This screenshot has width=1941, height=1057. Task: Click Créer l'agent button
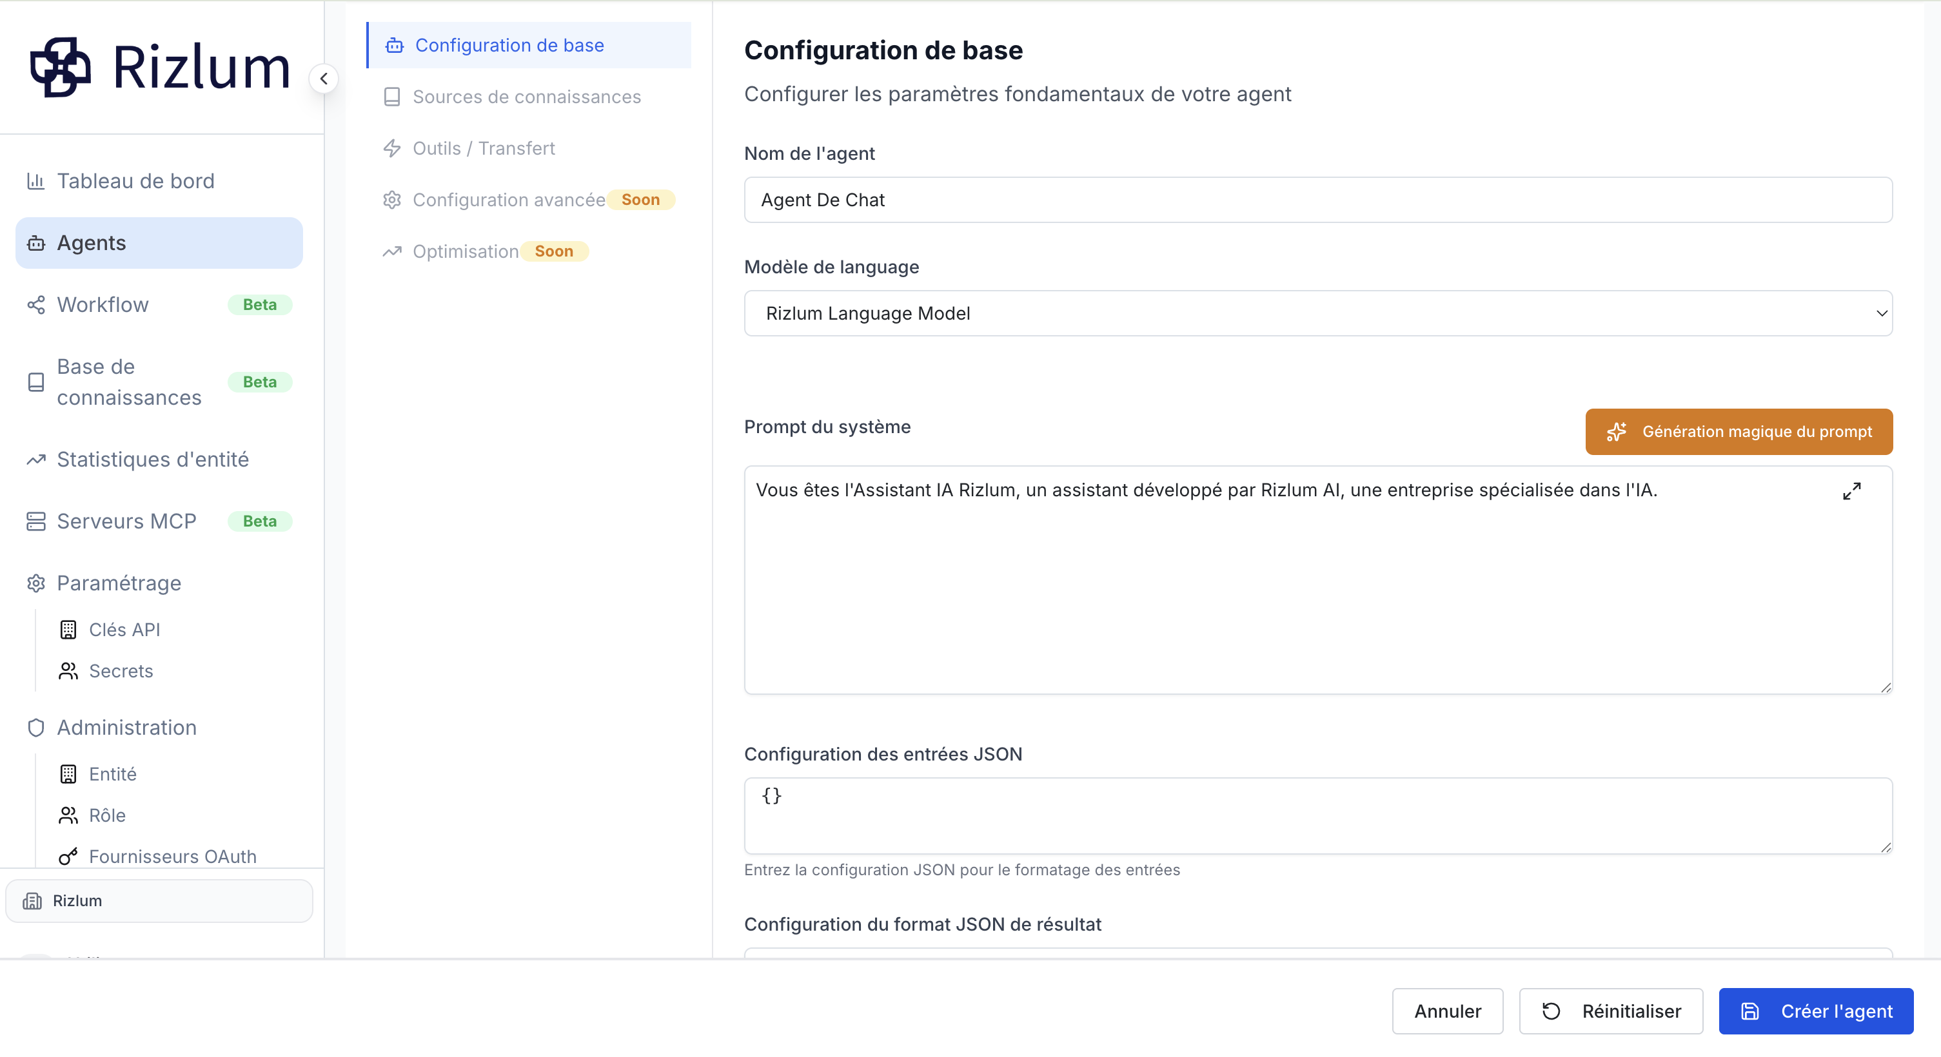(1816, 1011)
